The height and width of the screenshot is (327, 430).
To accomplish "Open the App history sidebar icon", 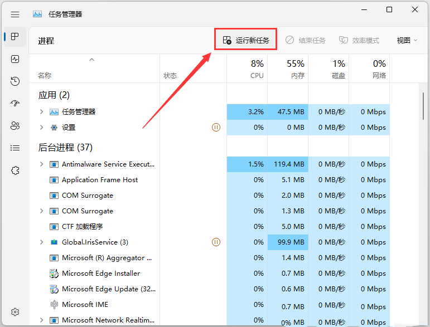I will (x=15, y=81).
